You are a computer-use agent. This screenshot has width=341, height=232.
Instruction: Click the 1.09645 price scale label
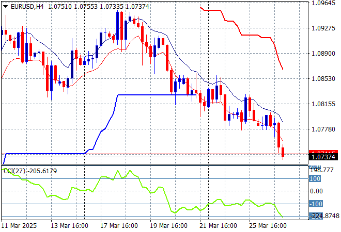(x=323, y=3)
